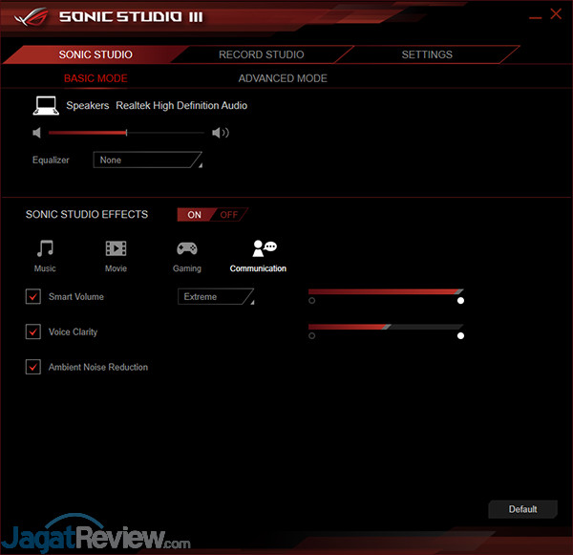Turn Sonic Studio Effects ON
The width and height of the screenshot is (573, 555).
194,215
